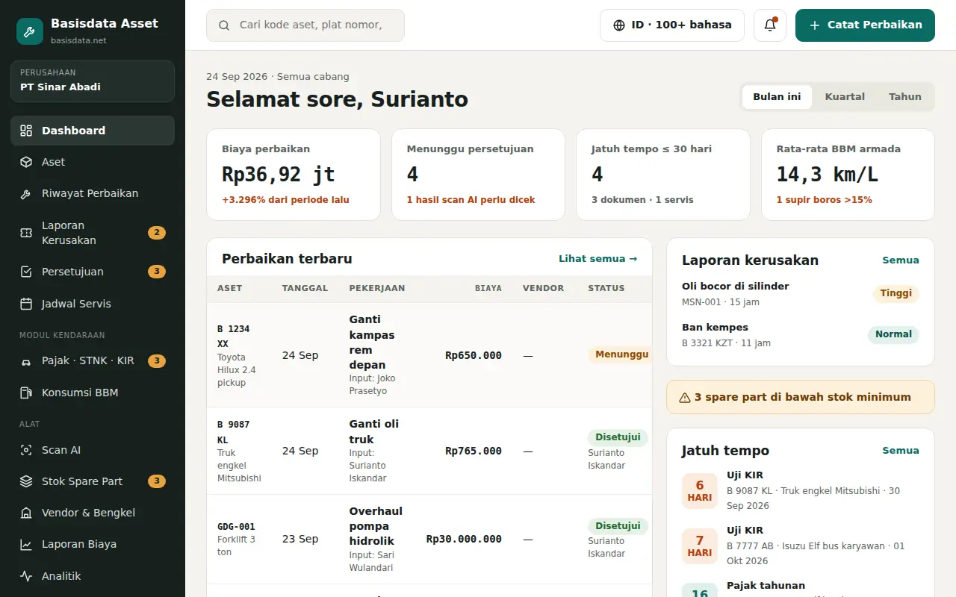Click the Oli bocor di silinder report
Screen dimensions: 956x597
pos(801,294)
